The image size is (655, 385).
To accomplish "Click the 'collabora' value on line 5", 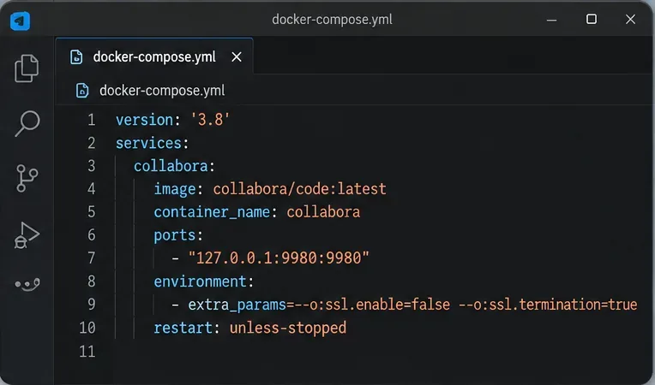I will click(323, 212).
